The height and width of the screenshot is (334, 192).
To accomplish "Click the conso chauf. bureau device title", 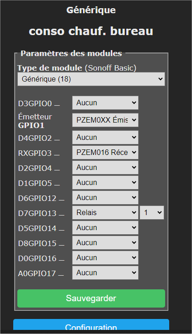I will (91, 31).
